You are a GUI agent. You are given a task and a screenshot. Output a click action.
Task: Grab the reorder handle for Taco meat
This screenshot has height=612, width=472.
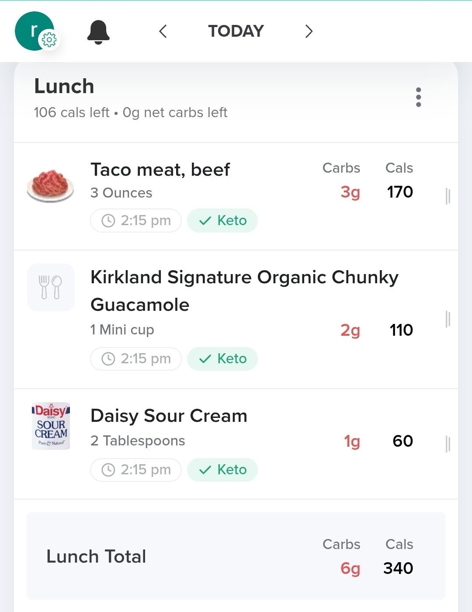click(448, 196)
